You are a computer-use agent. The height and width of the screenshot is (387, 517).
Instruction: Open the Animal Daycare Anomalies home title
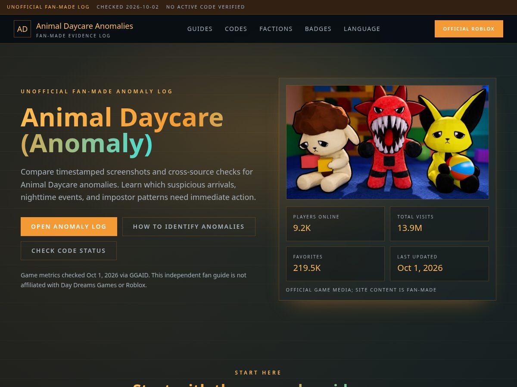(x=84, y=26)
